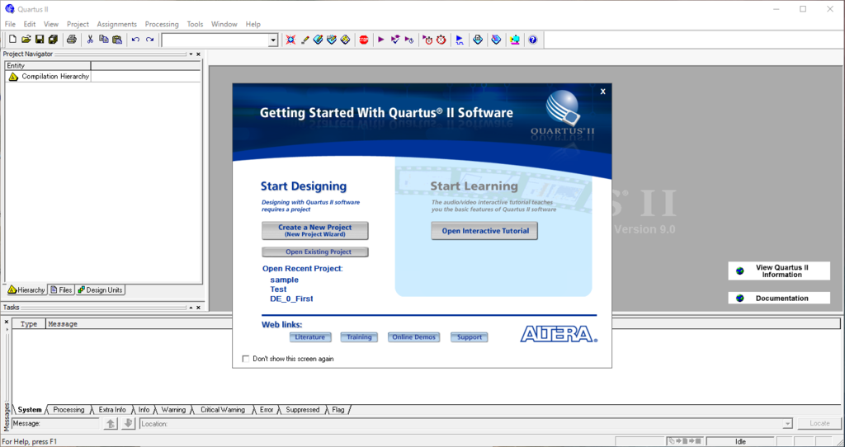
Task: Click the TimeQuest red stopwatch icon
Action: click(x=441, y=40)
